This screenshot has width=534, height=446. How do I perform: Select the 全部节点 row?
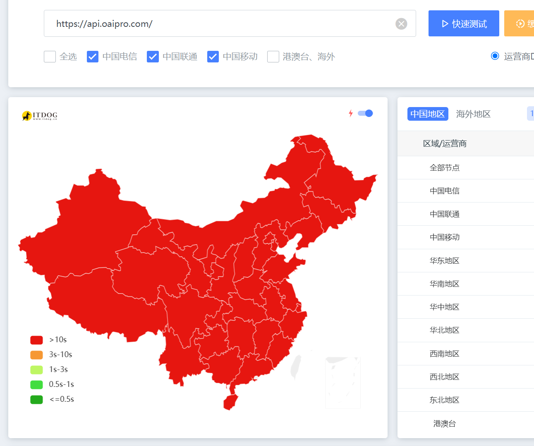click(466, 168)
